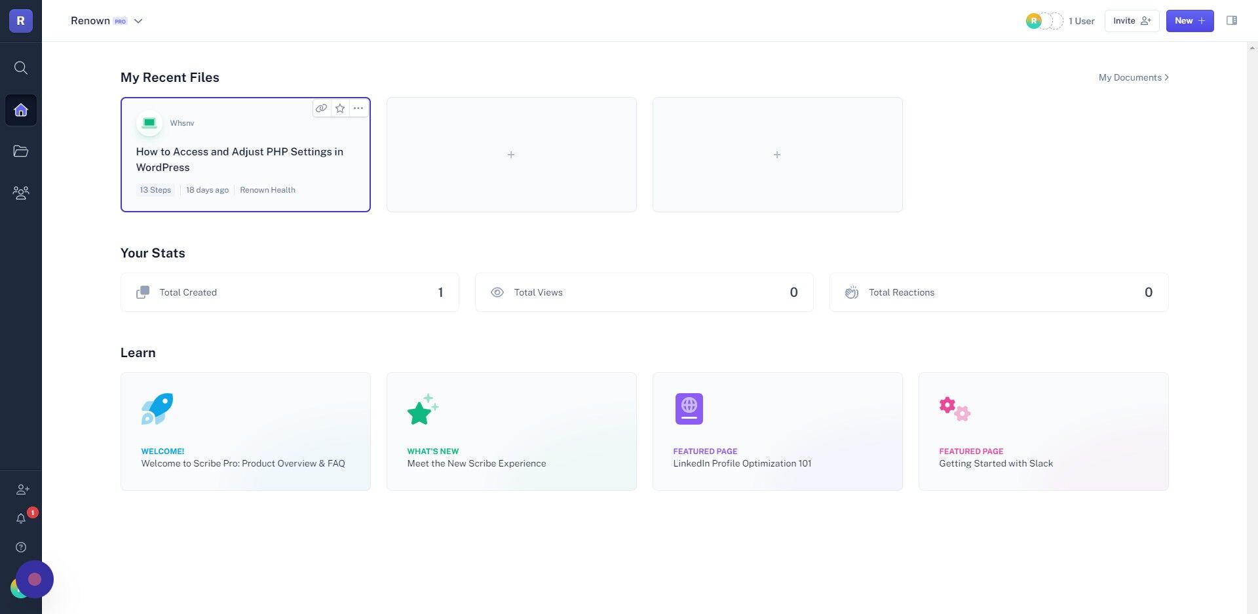This screenshot has width=1258, height=614.
Task: Click the laptop icon on the file card
Action: 149,123
